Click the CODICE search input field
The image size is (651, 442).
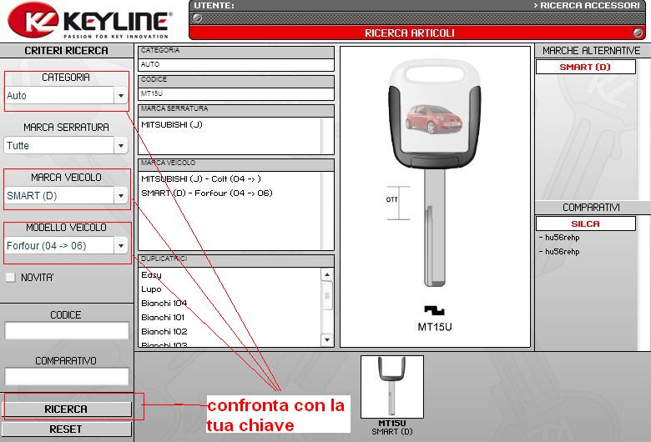(67, 331)
